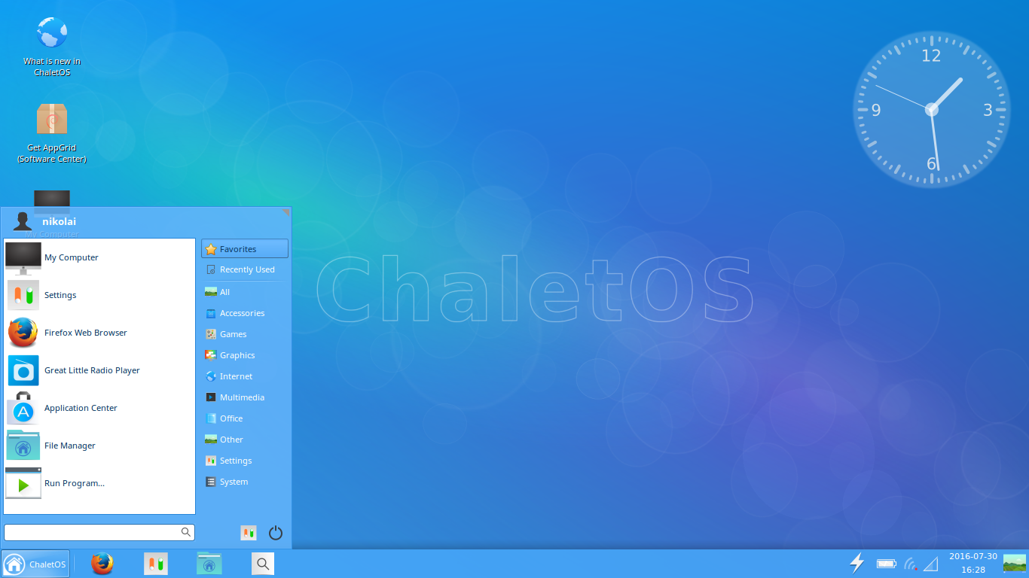Viewport: 1029px width, 578px height.
Task: Open the Multimedia category
Action: tap(241, 397)
